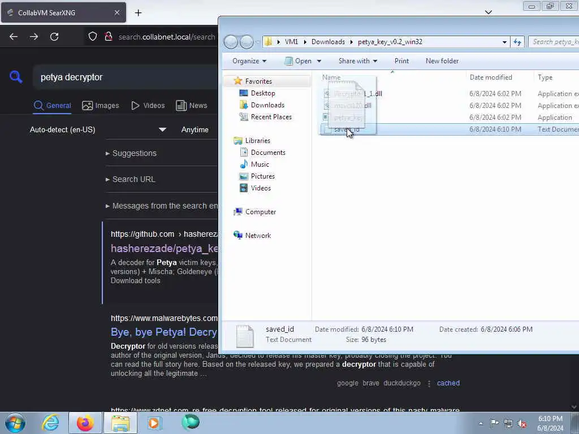The image size is (579, 434).
Task: Open the list all tabs chevron
Action: 488,12
